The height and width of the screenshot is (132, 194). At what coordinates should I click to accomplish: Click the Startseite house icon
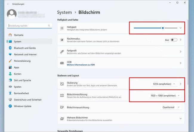coord(10,35)
